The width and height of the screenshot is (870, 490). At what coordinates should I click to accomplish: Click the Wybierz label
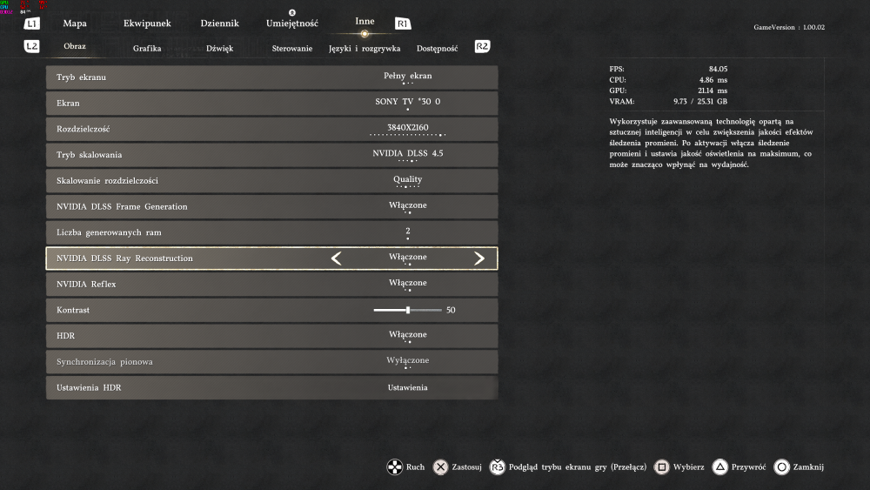point(688,467)
